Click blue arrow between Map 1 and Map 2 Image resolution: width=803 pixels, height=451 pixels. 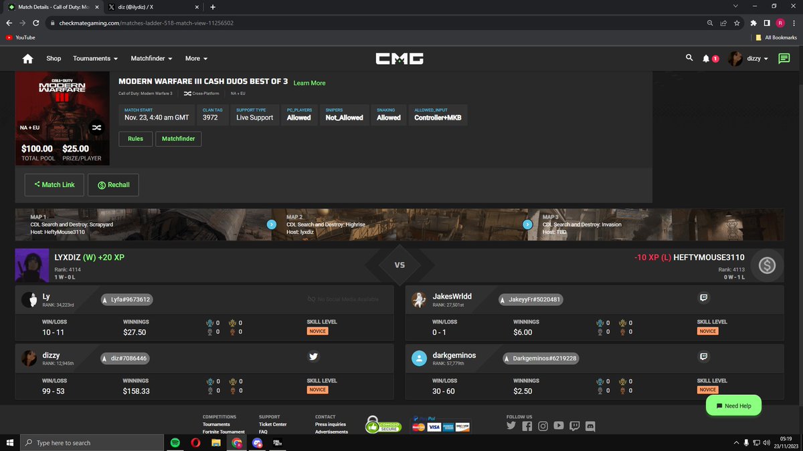[x=271, y=224]
